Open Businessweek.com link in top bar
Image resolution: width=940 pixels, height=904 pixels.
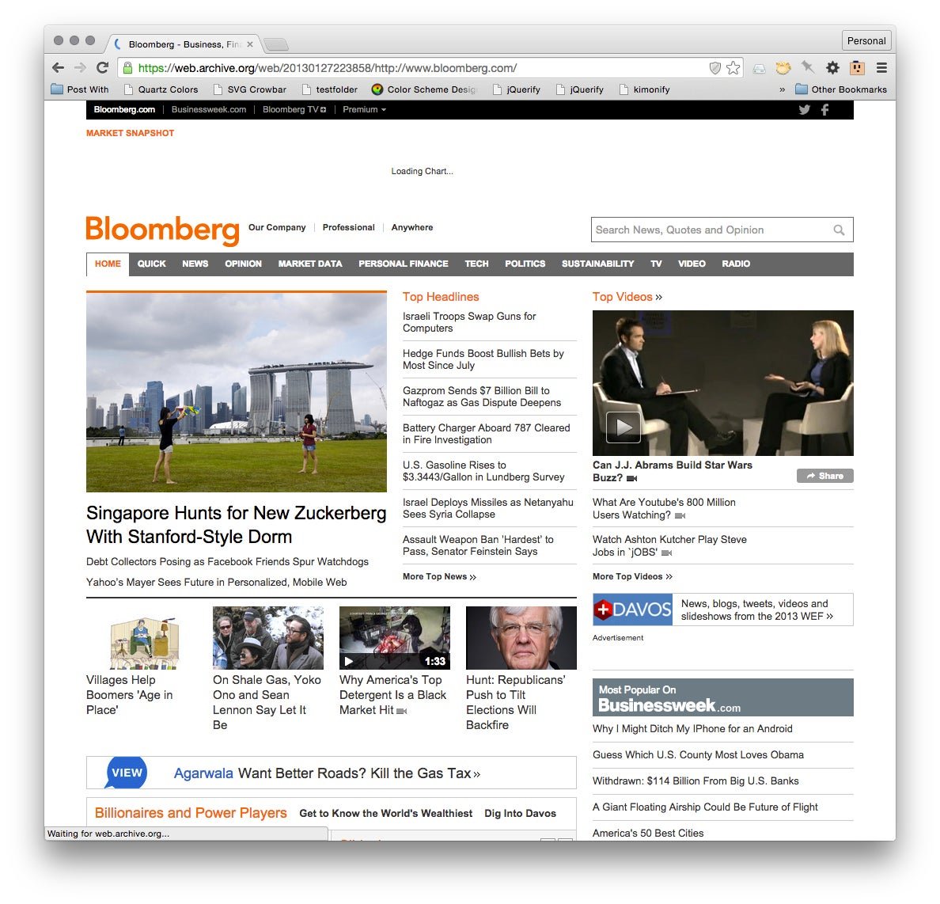click(209, 109)
